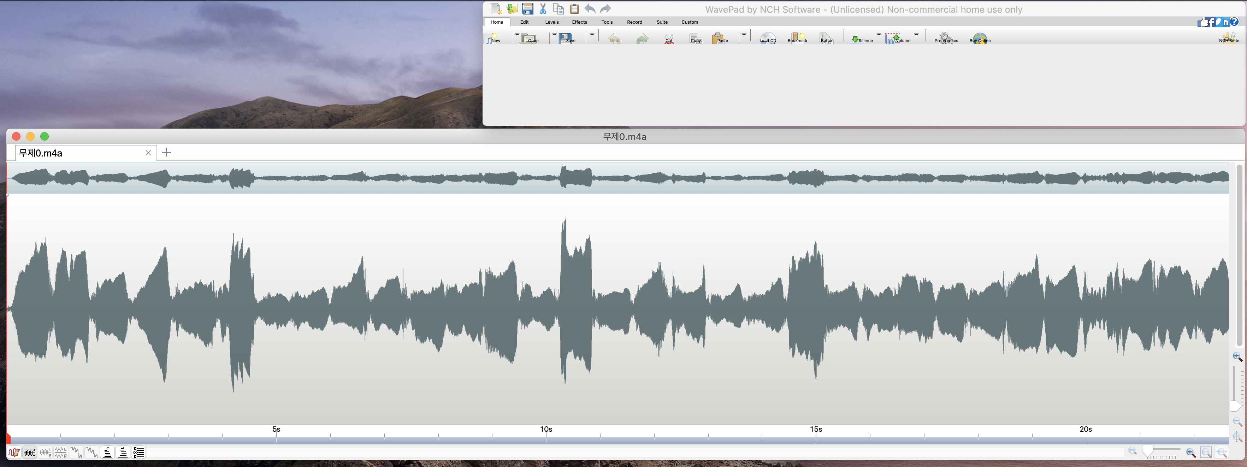This screenshot has height=467, width=1247.
Task: Click the Cut scissors ribbon icon
Action: point(668,38)
